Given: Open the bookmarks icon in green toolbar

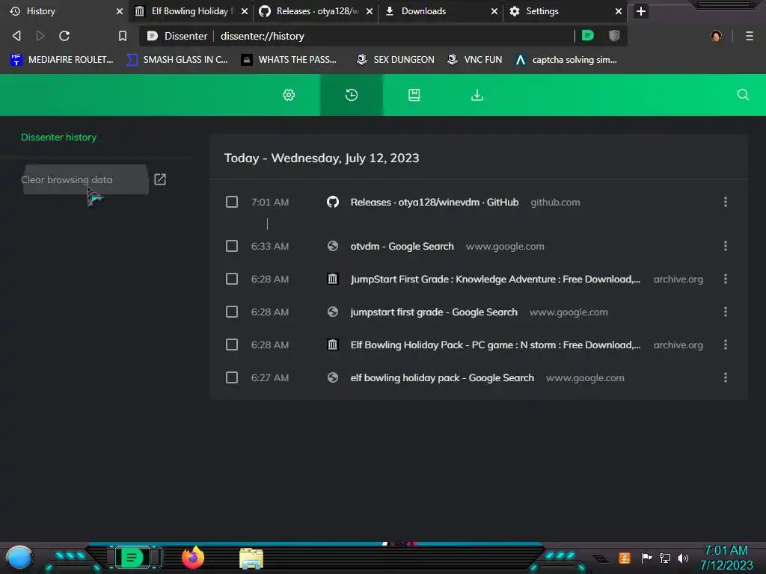Looking at the screenshot, I should point(414,95).
